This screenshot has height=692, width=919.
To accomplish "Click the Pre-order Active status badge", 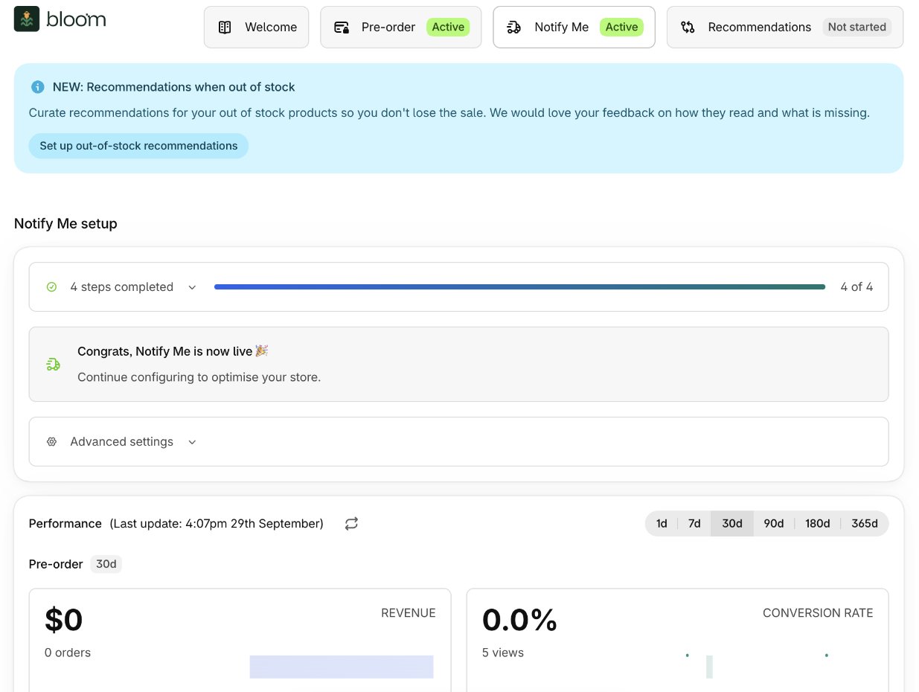I will pyautogui.click(x=448, y=28).
